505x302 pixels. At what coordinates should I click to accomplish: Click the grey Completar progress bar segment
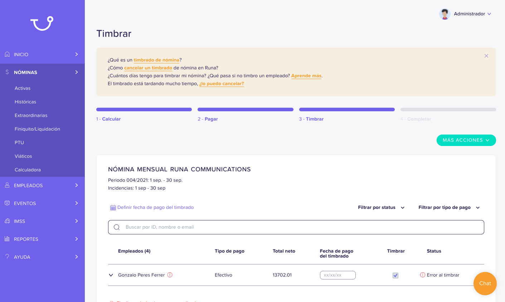[448, 109]
